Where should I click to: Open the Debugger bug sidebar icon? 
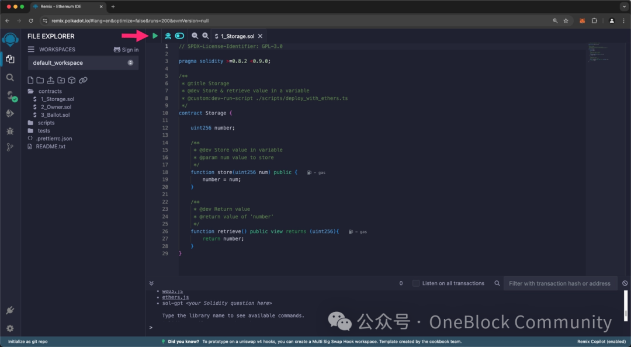pyautogui.click(x=10, y=131)
